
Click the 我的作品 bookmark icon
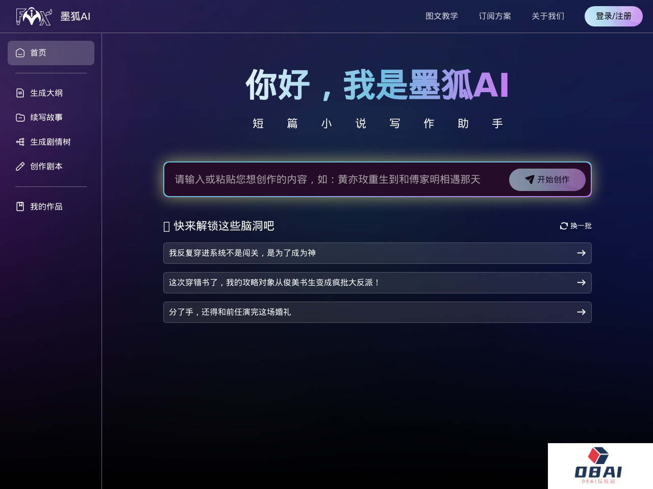click(20, 206)
